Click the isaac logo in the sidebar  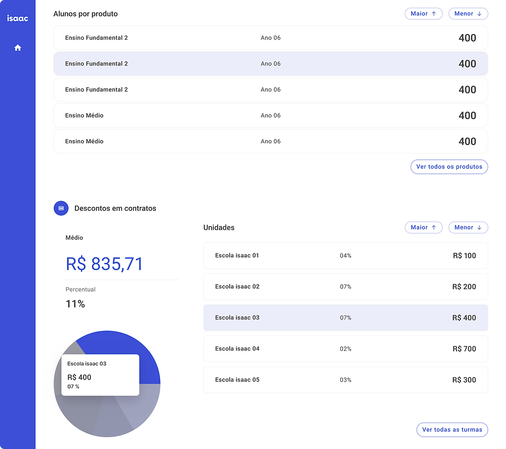point(18,19)
